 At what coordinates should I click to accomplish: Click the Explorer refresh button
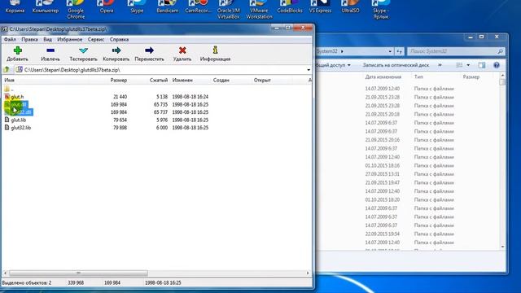pos(399,51)
